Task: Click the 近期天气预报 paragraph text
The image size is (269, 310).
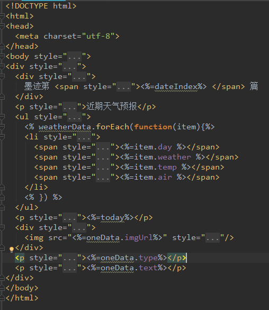Action: [x=111, y=107]
